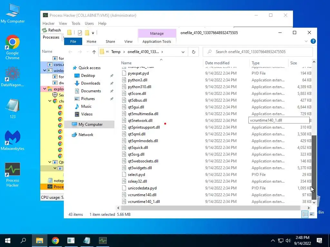Launch Malwarebytes from desktop
330x247 pixels.
[13, 140]
